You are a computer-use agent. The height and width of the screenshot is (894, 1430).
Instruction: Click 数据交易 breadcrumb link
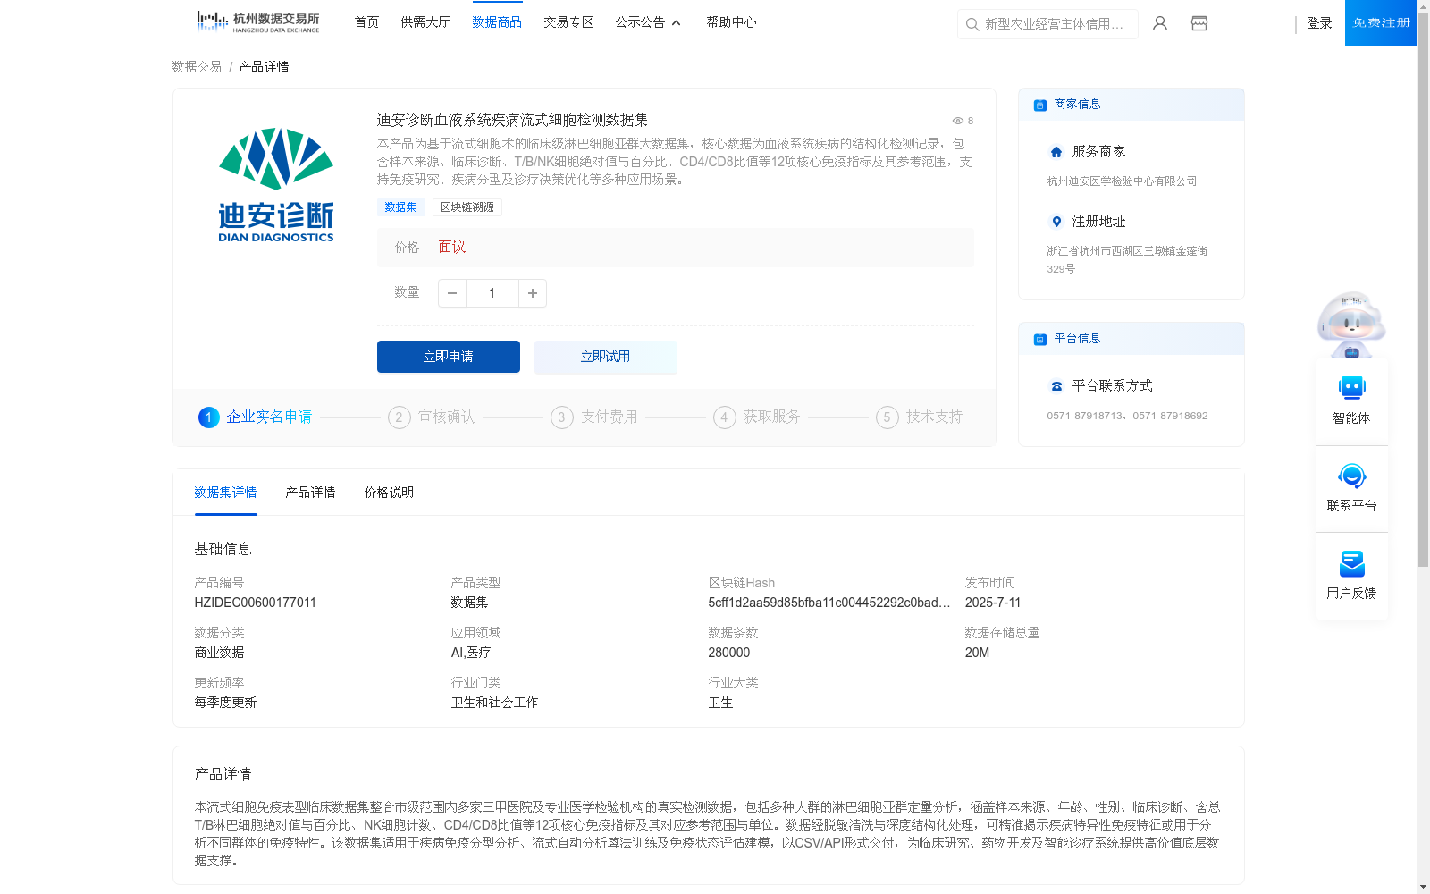click(197, 67)
